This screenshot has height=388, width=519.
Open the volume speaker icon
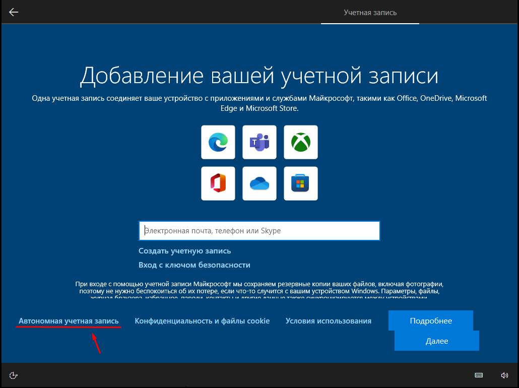tap(504, 375)
